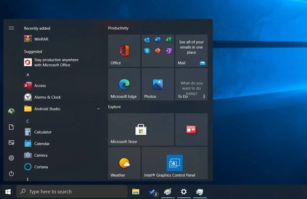This screenshot has height=199, width=307.
Task: Open Documents from Start sidebar
Action: point(11,127)
